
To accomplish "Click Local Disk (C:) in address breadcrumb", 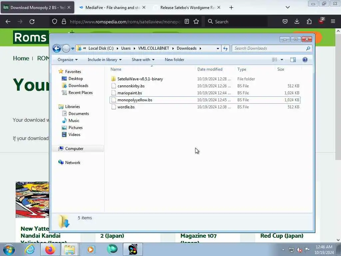I will pyautogui.click(x=101, y=48).
